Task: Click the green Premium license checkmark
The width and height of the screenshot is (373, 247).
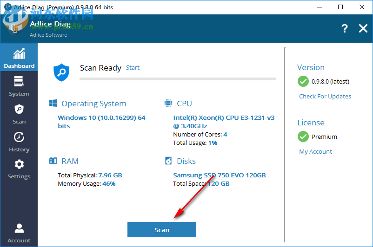Action: tap(303, 136)
